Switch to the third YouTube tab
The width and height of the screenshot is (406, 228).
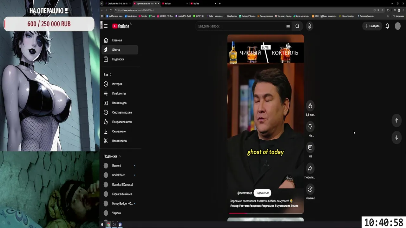174,3
